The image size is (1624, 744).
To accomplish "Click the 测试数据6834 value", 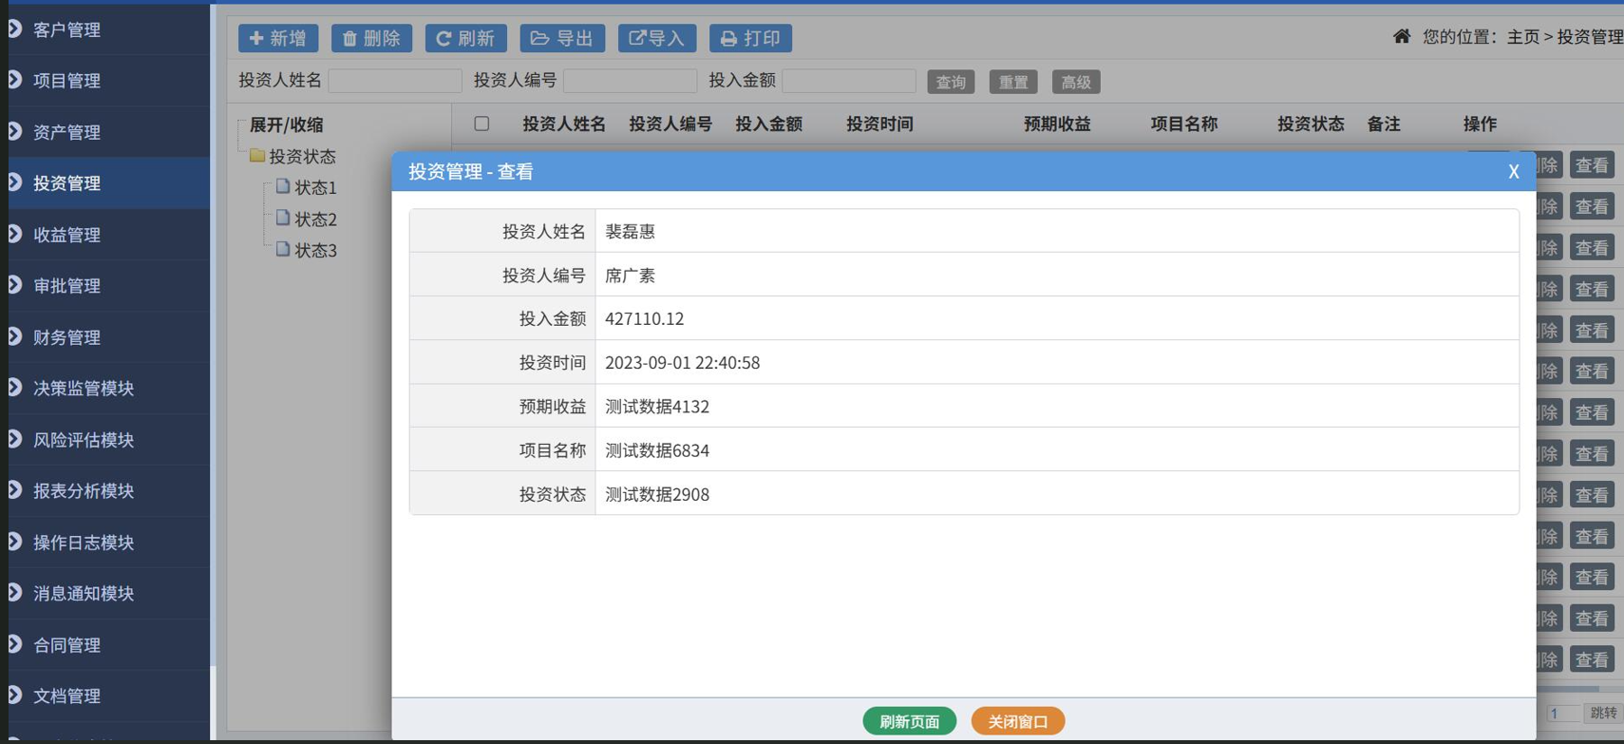I will [657, 449].
